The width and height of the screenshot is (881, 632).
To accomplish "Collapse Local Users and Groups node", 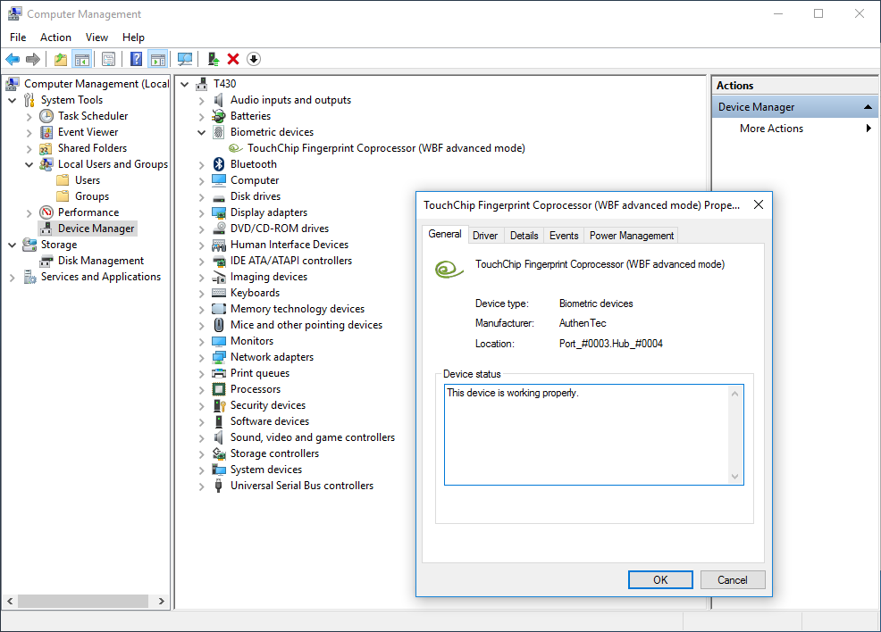I will tap(29, 164).
